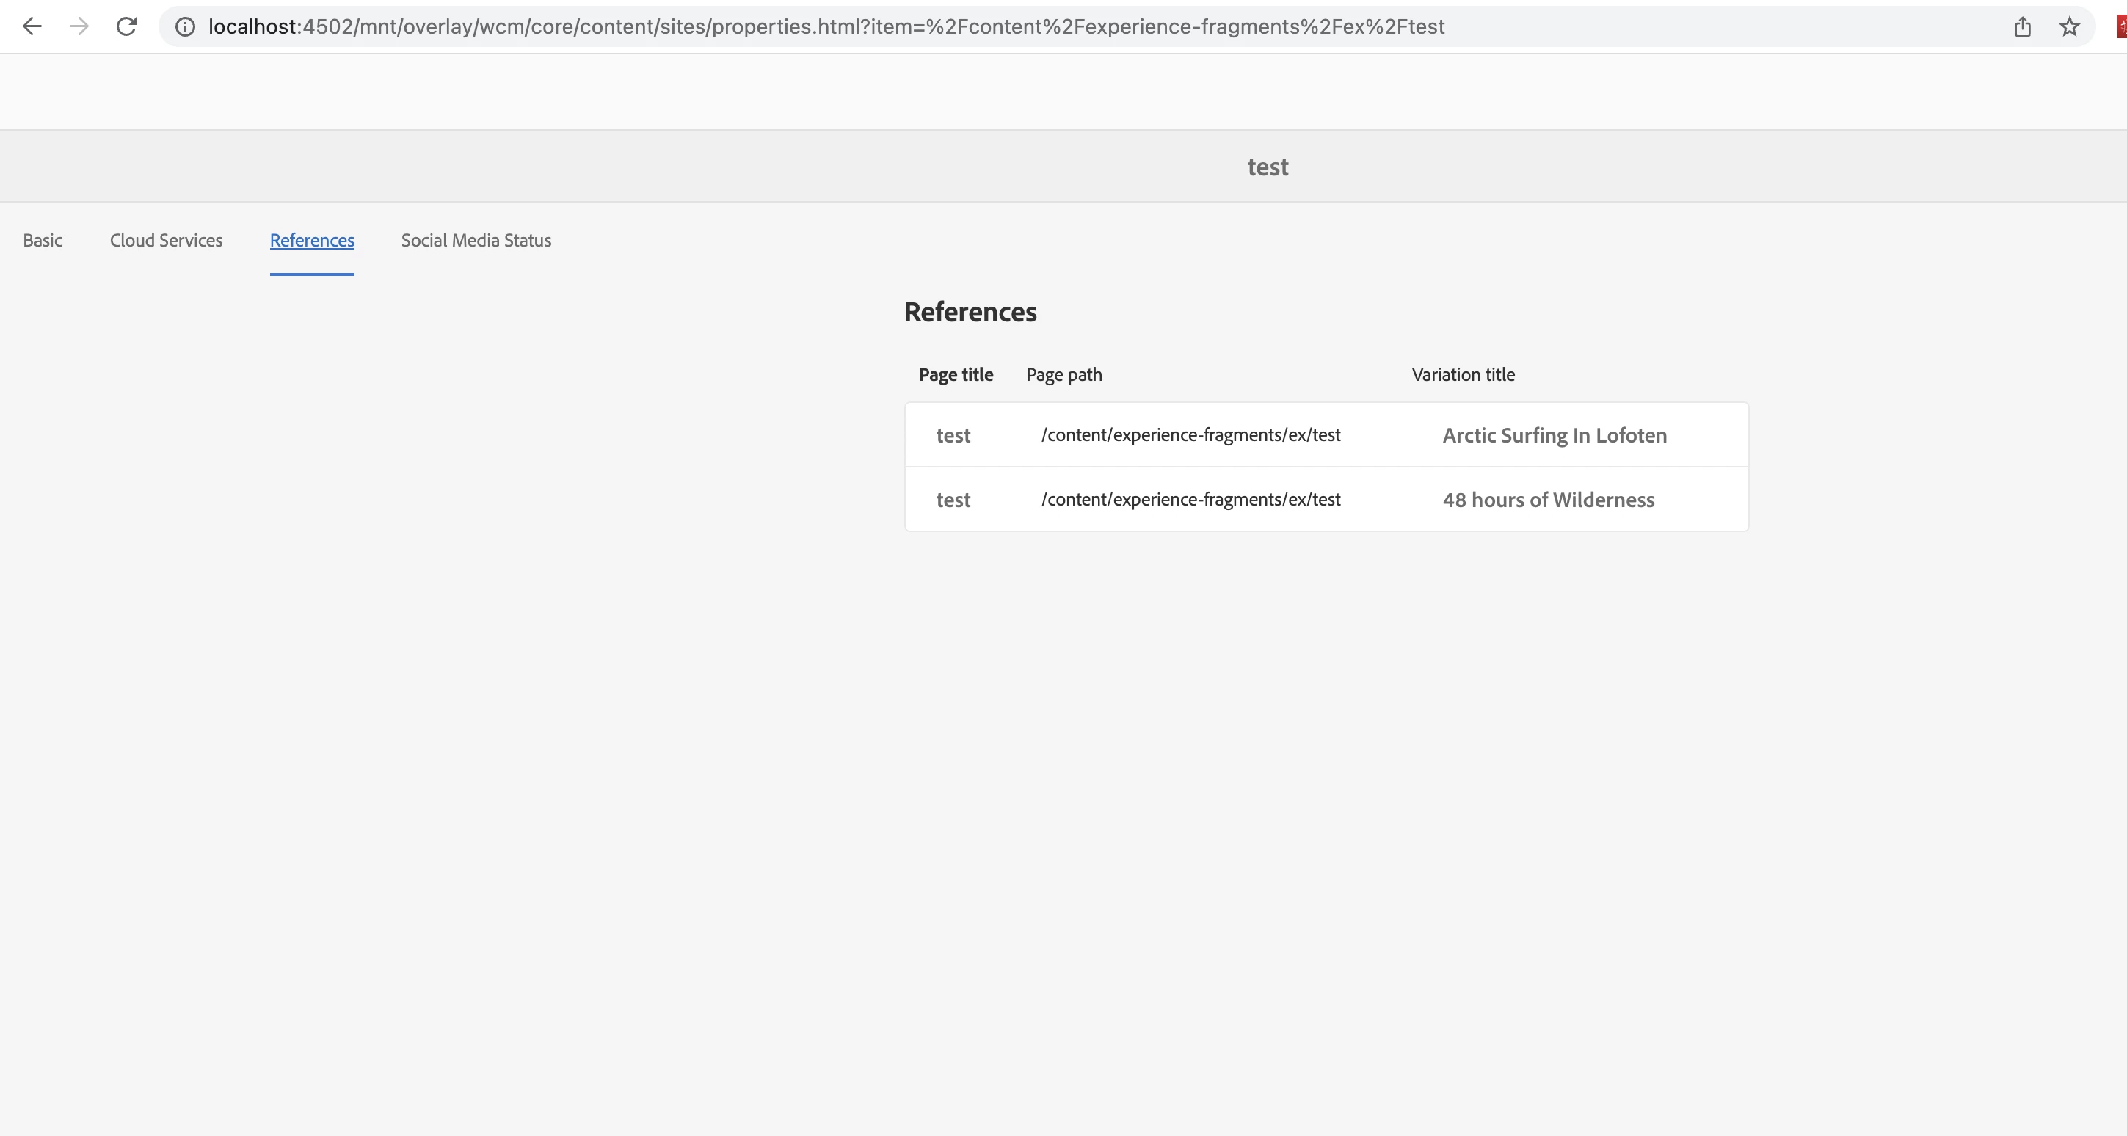Click the share page icon

point(2022,27)
